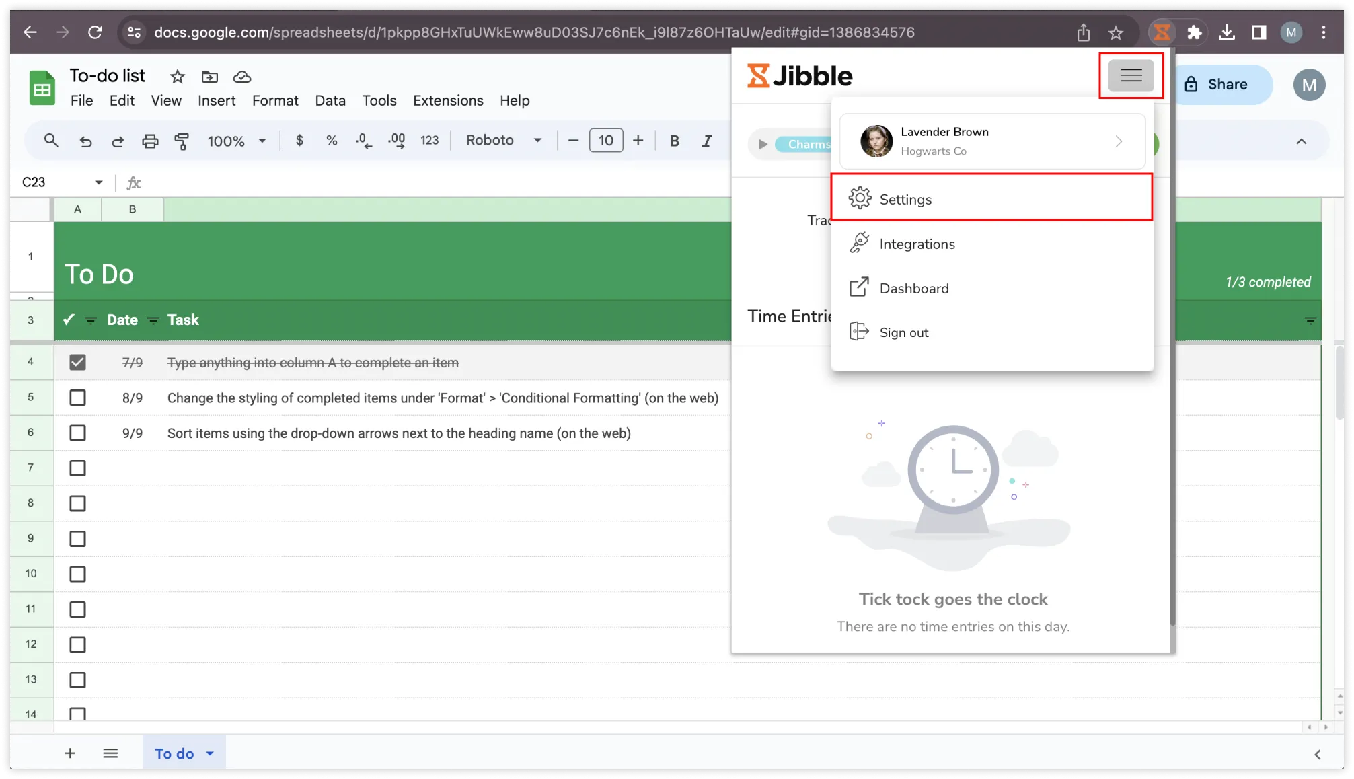Image resolution: width=1354 pixels, height=779 pixels.
Task: Star the To-do list document
Action: pyautogui.click(x=177, y=77)
